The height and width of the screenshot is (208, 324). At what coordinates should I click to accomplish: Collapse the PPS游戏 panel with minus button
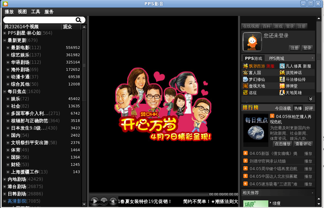click(312, 58)
